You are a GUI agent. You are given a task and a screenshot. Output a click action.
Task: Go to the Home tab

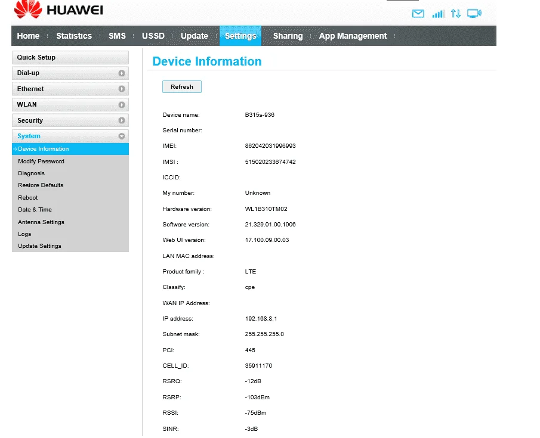tap(28, 36)
